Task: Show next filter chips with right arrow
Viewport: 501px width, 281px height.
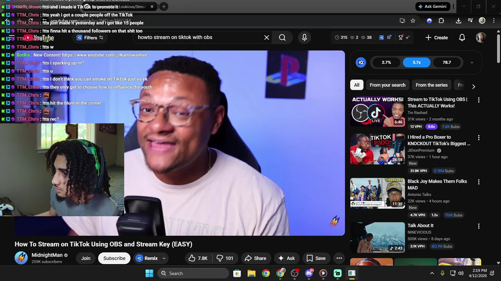Action: click(x=474, y=87)
